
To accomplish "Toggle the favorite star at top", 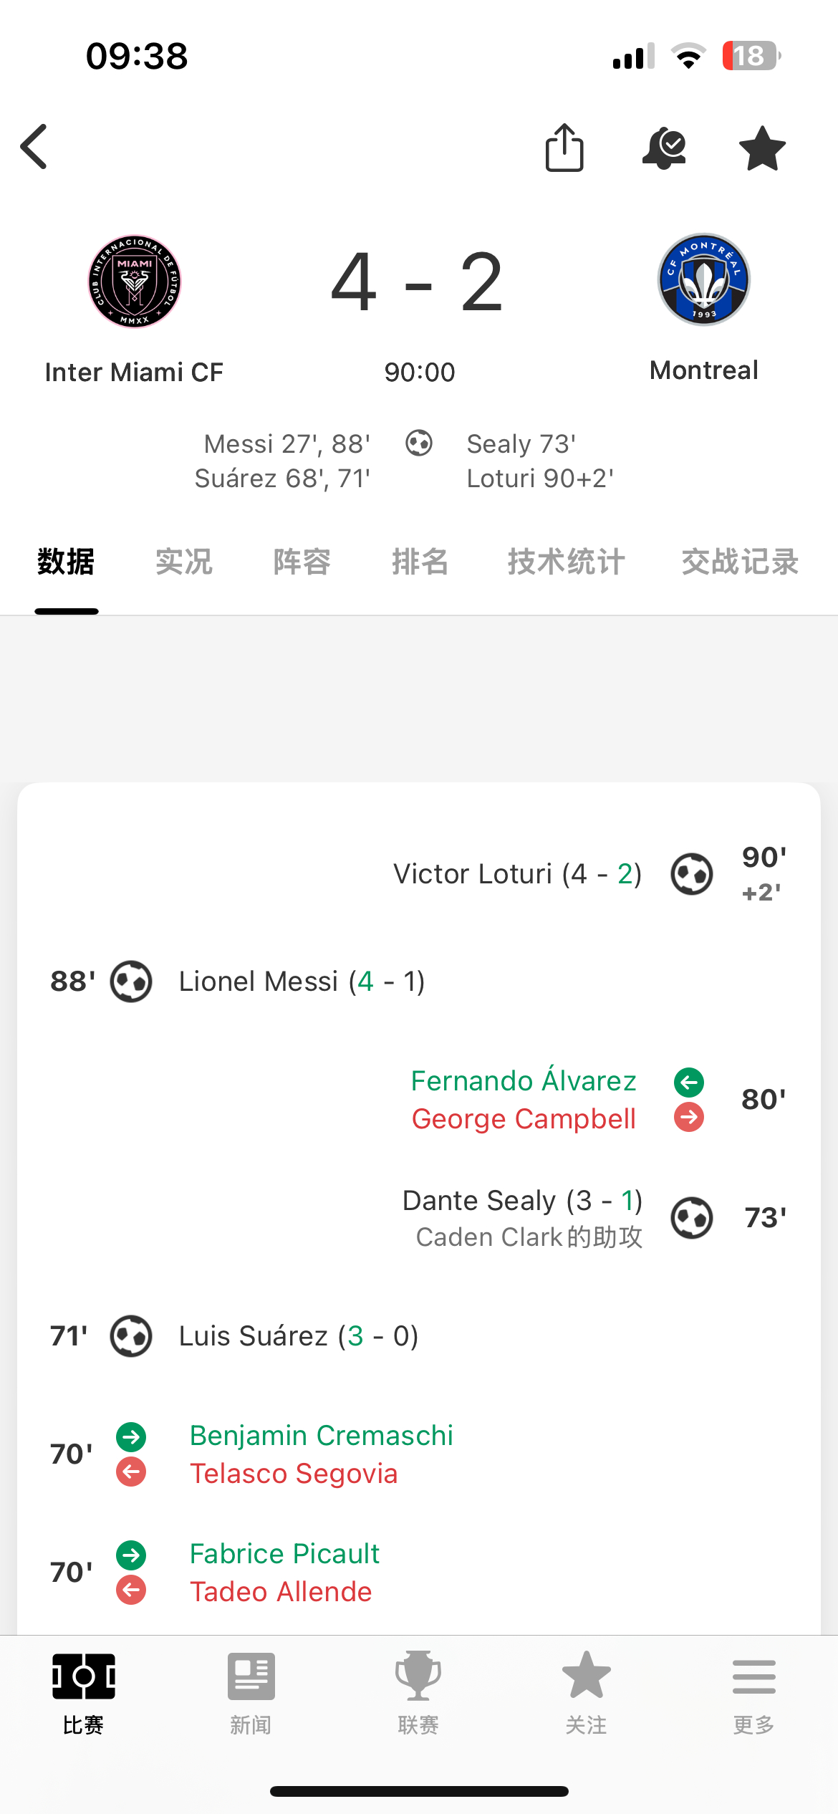I will 762,148.
